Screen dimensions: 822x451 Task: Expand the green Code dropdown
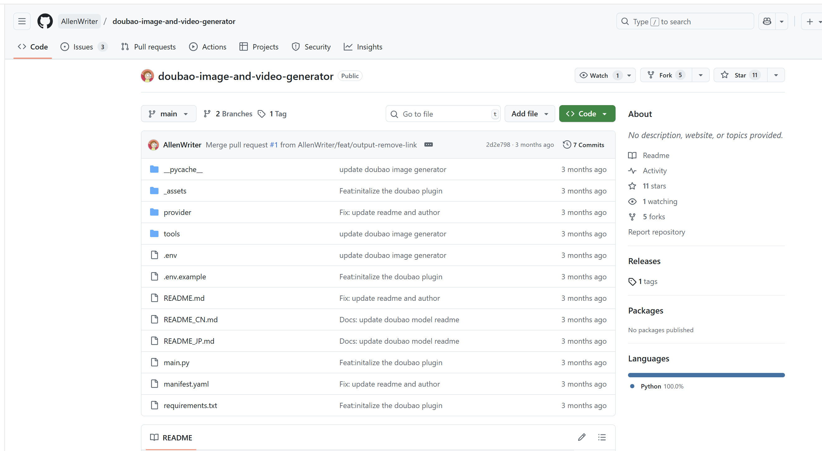(587, 114)
